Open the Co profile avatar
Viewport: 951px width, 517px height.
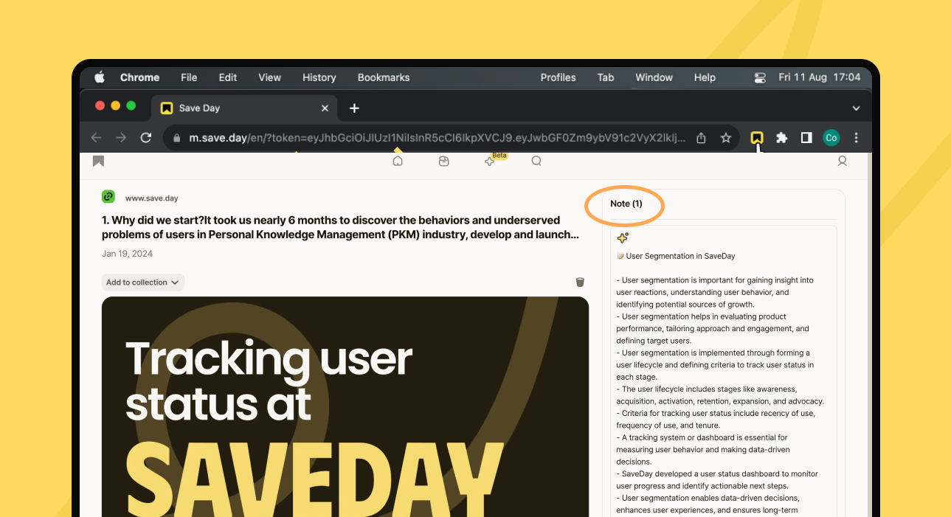click(x=831, y=138)
